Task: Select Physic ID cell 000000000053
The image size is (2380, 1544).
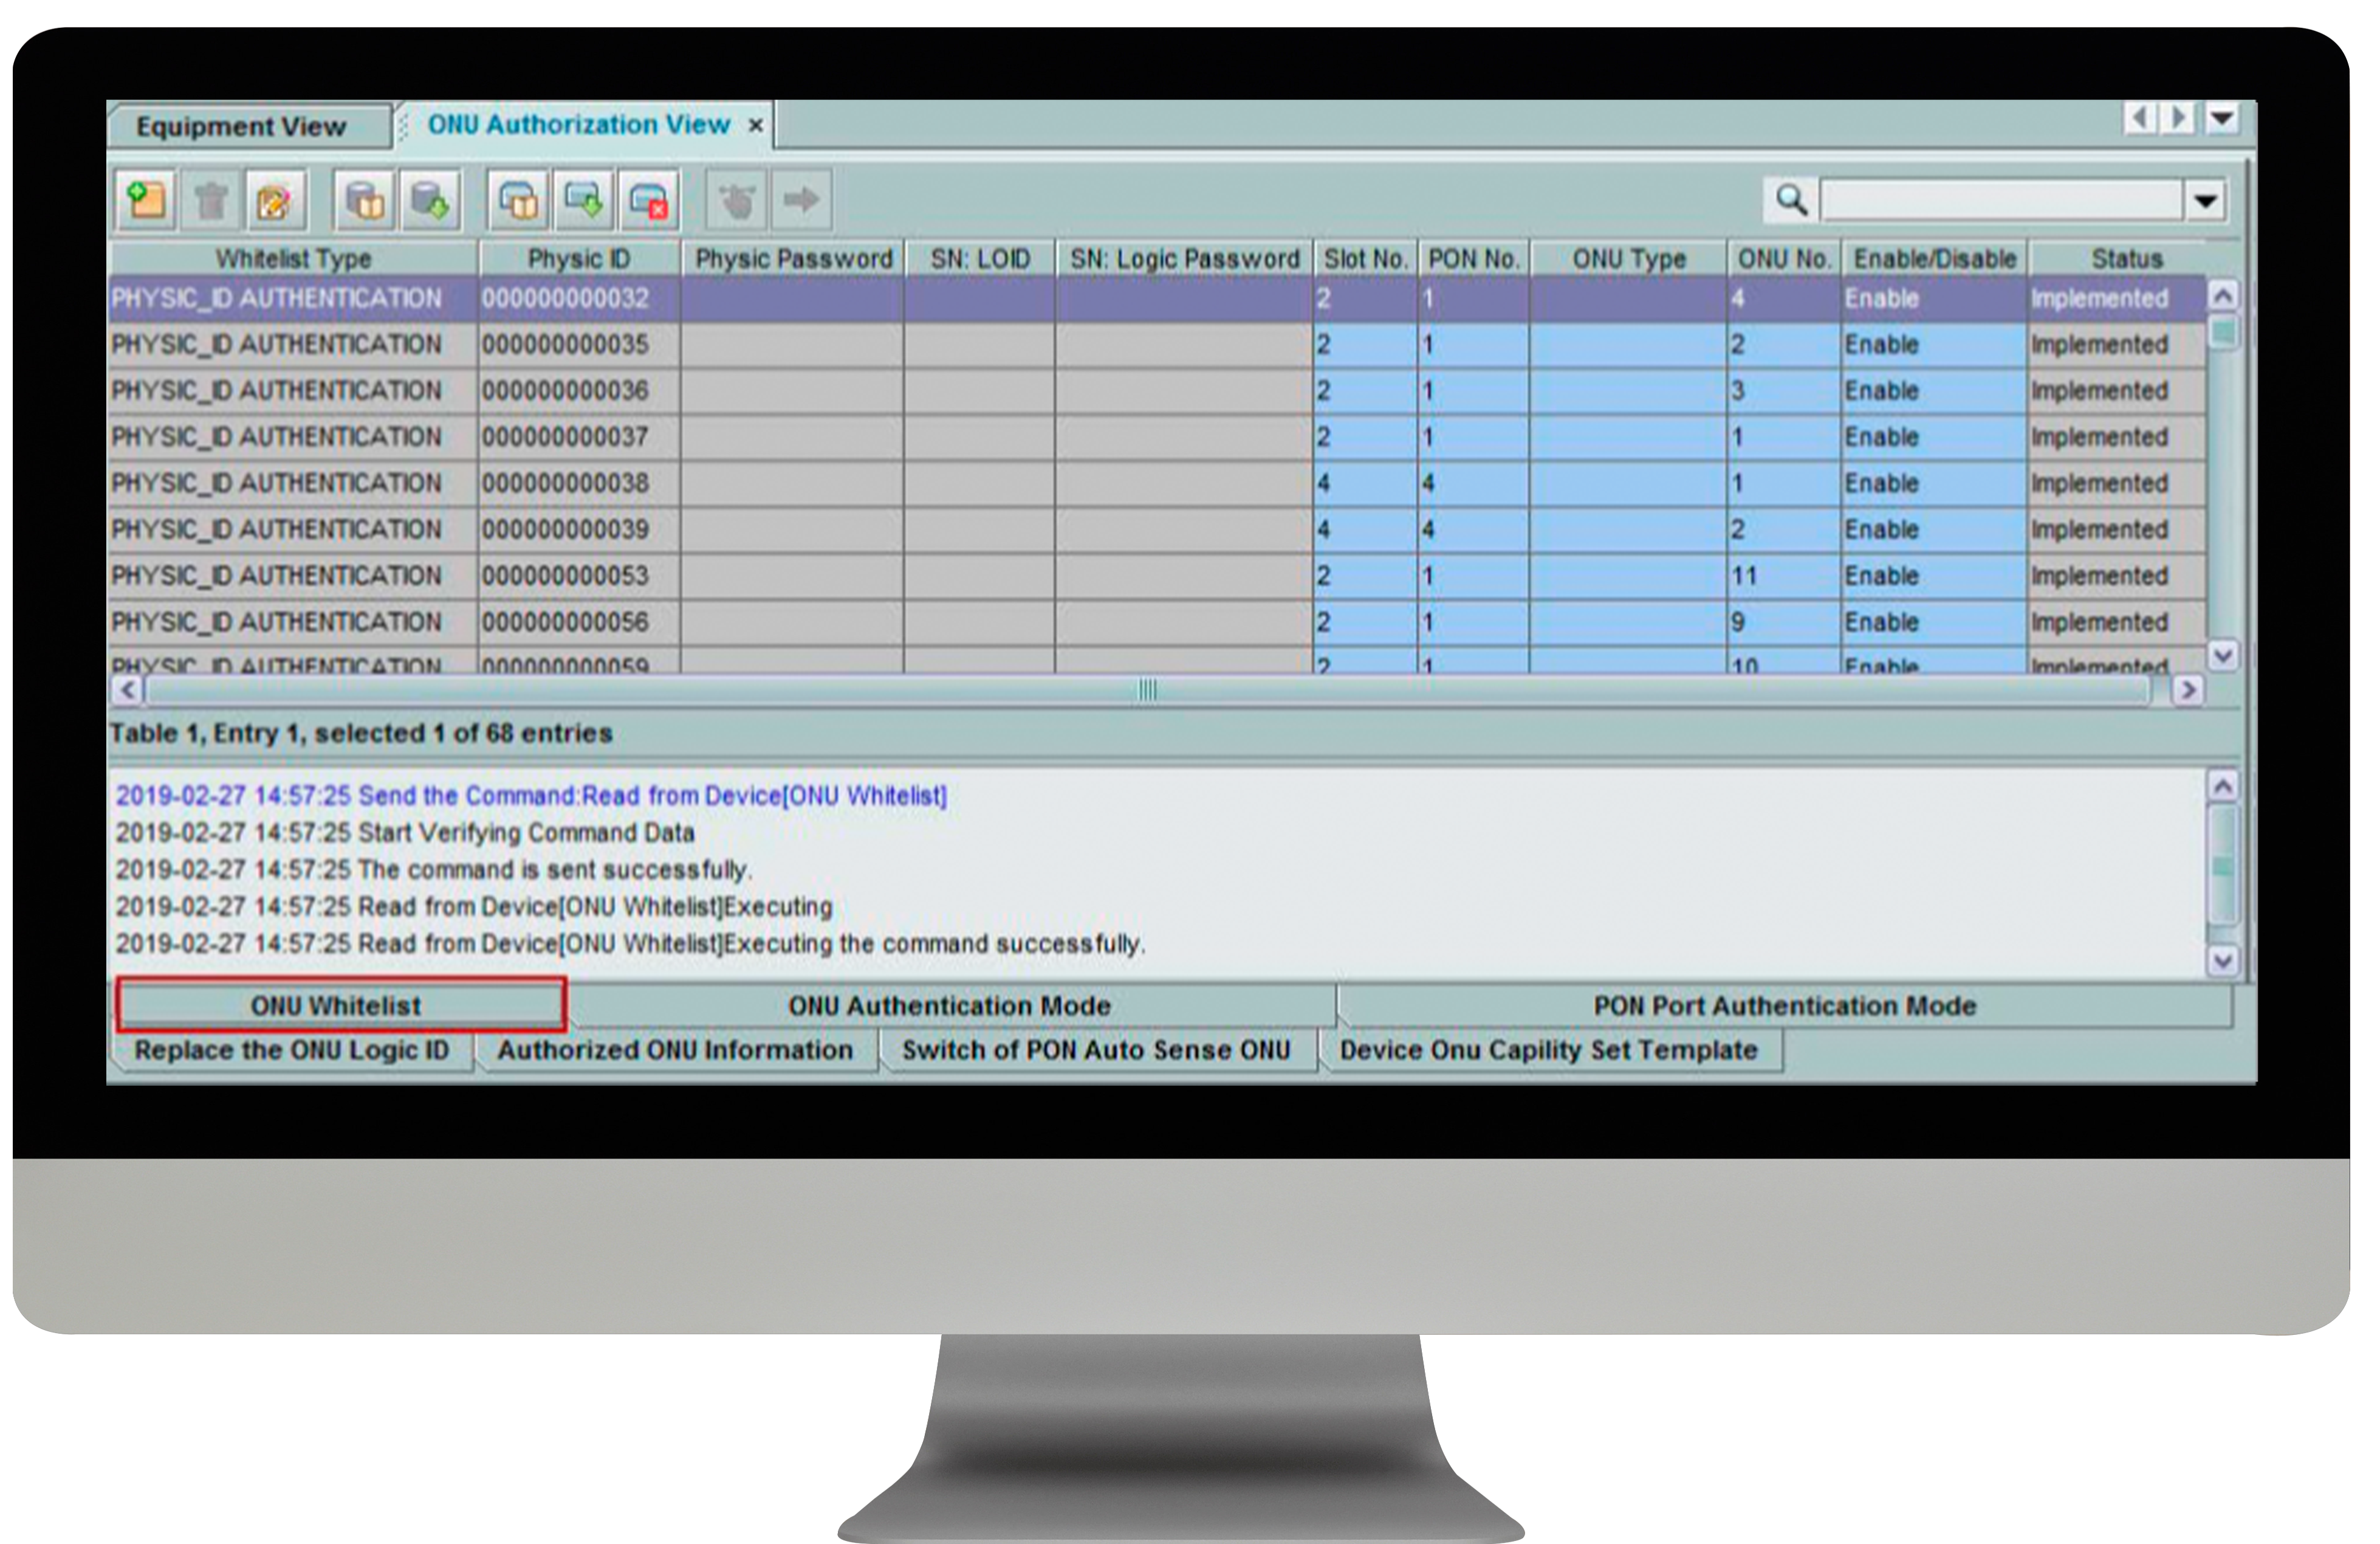Action: [x=580, y=576]
